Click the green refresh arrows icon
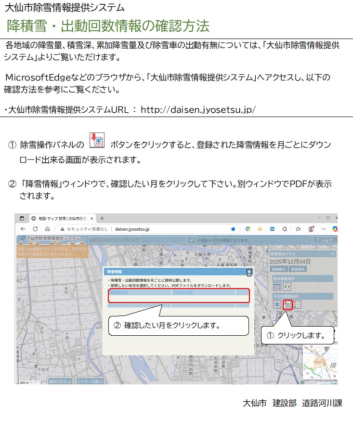The height and width of the screenshot is (421, 353). click(287, 287)
